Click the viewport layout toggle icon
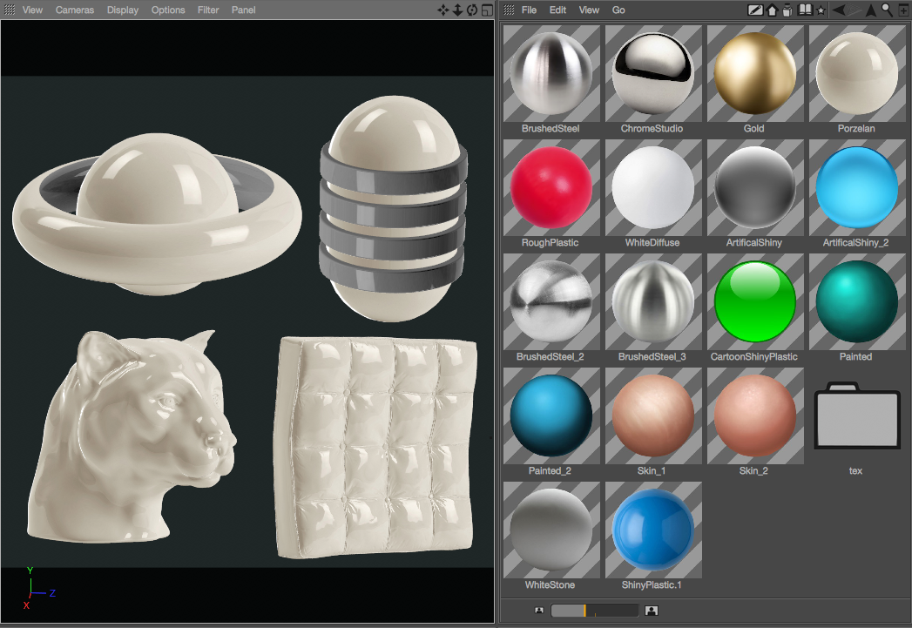 click(488, 10)
